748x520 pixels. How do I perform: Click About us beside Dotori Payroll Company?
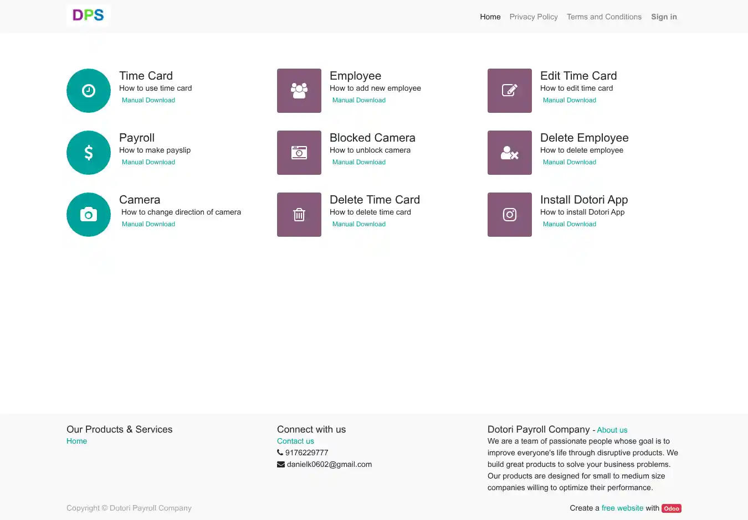tap(612, 430)
